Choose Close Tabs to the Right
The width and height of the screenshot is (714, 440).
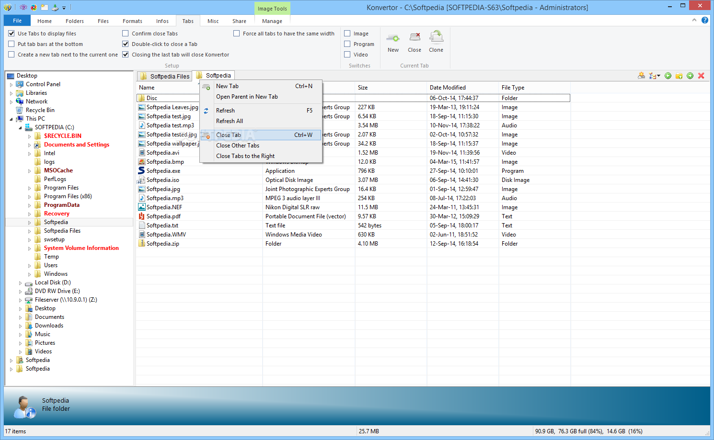[261, 156]
